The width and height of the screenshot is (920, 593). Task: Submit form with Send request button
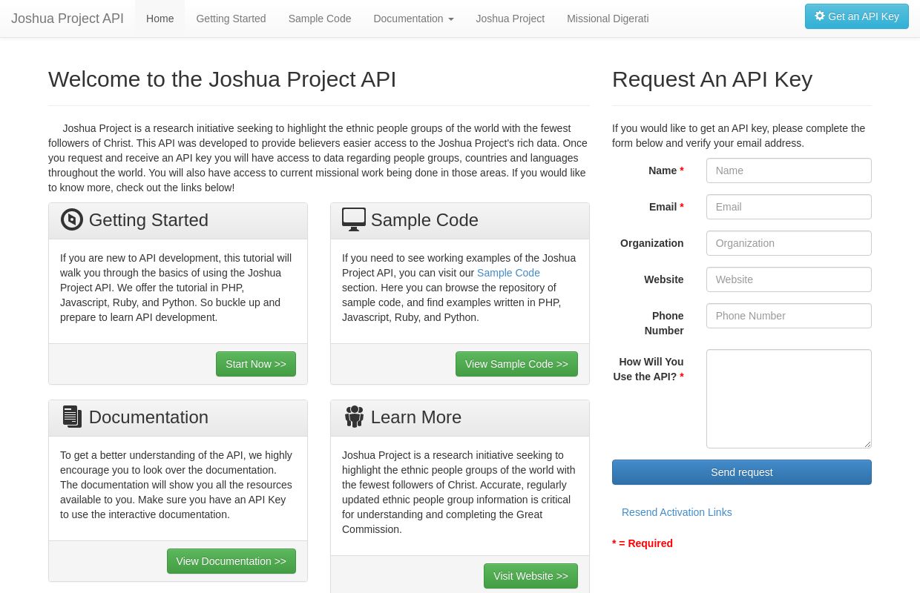click(742, 472)
